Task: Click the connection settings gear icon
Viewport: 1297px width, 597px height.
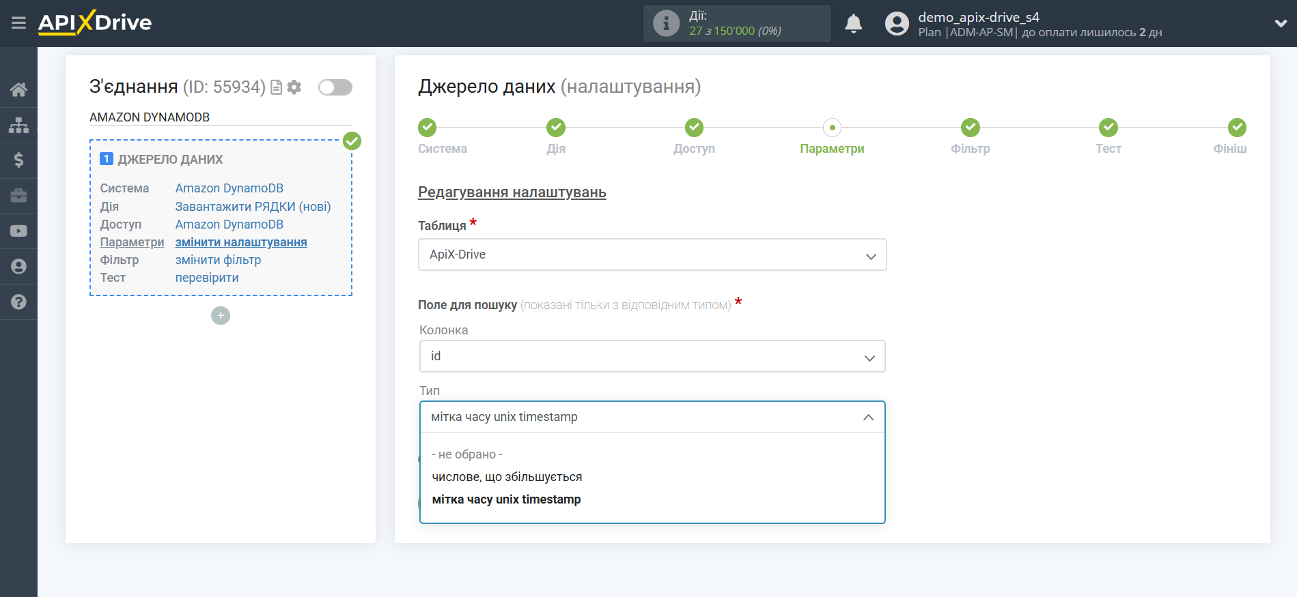Action: coord(294,87)
